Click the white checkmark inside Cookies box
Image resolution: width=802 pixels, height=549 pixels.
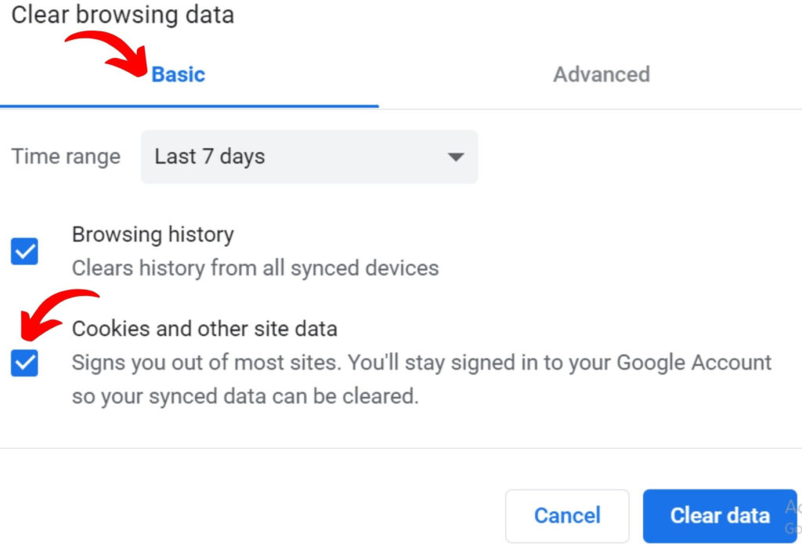(x=24, y=363)
